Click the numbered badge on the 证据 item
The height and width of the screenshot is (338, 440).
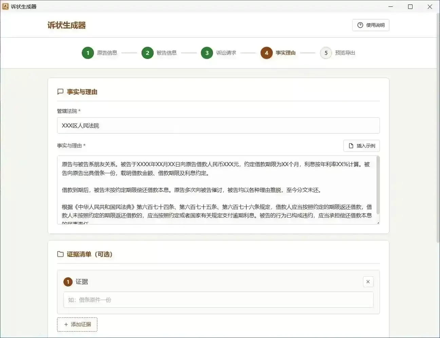click(x=68, y=282)
